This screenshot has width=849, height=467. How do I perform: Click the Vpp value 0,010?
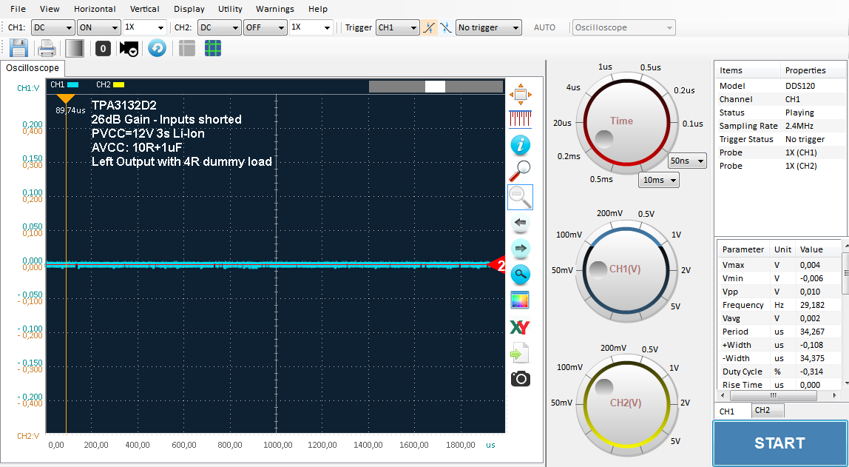click(810, 292)
